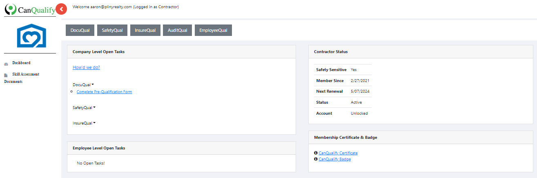This screenshot has width=537, height=178.
Task: Click the No Open Tasks! message
Action: 91,163
